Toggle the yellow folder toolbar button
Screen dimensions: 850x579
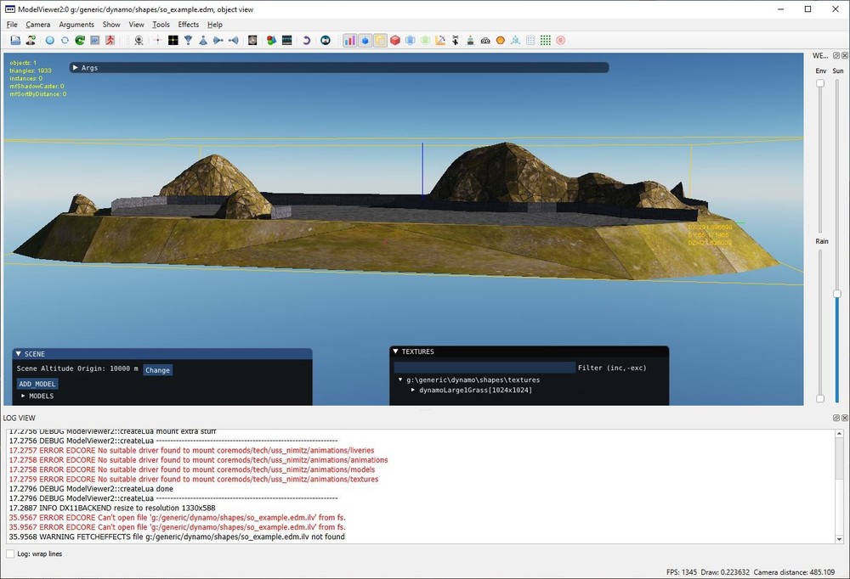pyautogui.click(x=380, y=40)
